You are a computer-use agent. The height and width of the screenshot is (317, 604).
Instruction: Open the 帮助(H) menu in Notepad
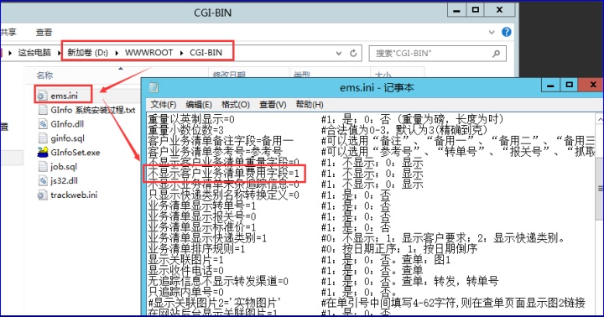[310, 104]
